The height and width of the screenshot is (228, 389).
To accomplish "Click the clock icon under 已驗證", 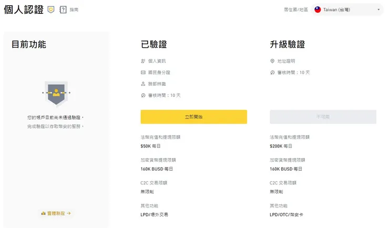I will [x=143, y=95].
